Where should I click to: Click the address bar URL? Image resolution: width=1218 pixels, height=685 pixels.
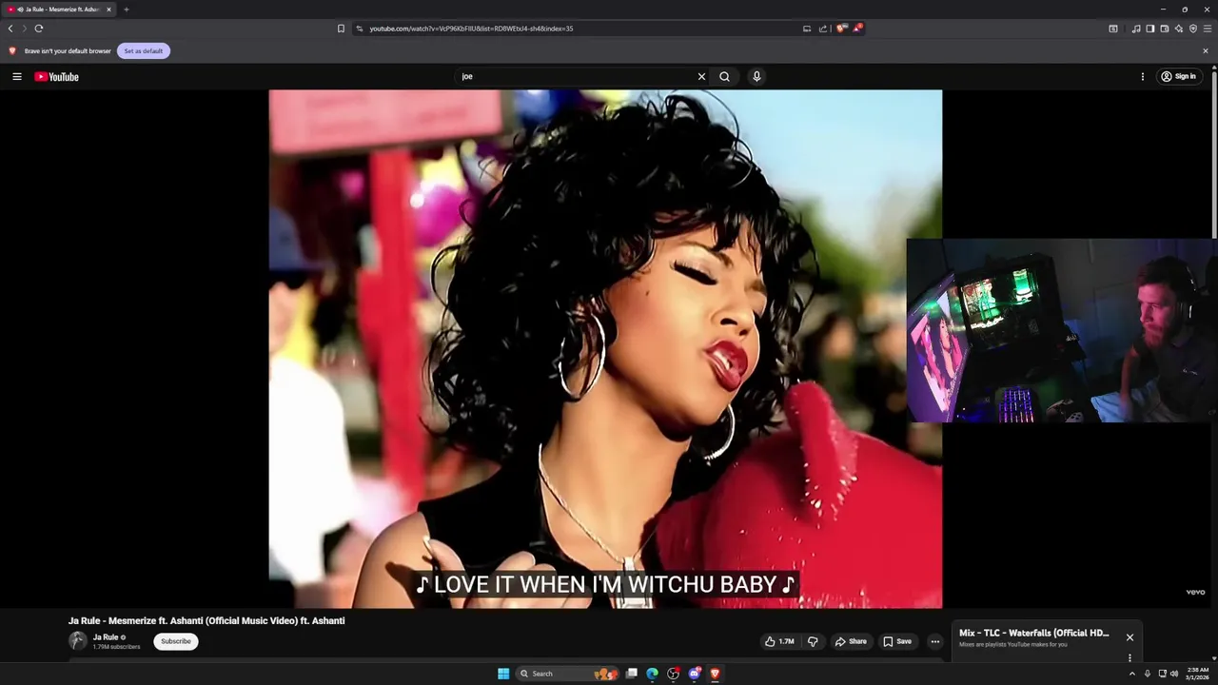[471, 29]
